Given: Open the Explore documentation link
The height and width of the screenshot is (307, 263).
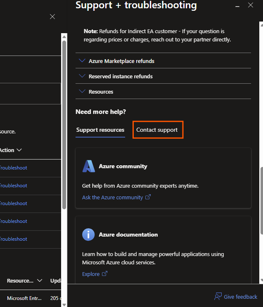Looking at the screenshot, I should 91,274.
